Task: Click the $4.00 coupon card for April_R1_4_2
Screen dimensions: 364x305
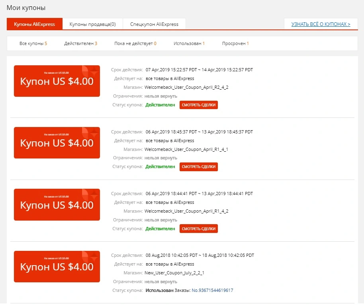Action: click(57, 205)
